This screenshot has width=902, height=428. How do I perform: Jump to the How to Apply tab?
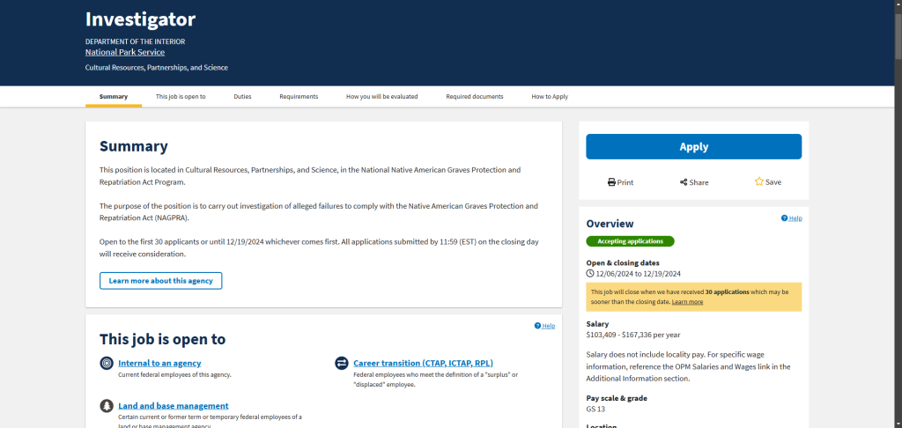549,96
